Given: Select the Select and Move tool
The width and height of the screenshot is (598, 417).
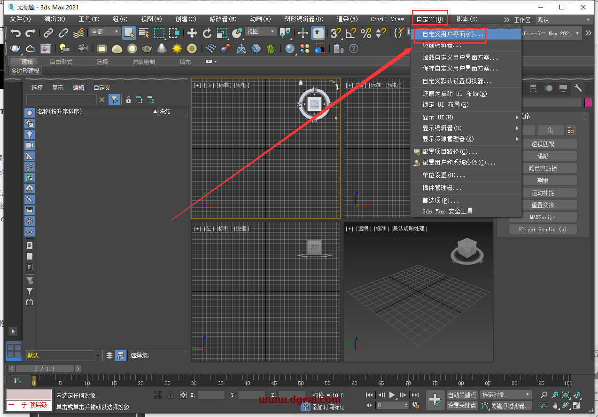Looking at the screenshot, I should coord(192,33).
